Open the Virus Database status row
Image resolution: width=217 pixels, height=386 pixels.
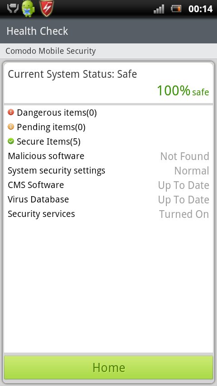(108, 200)
